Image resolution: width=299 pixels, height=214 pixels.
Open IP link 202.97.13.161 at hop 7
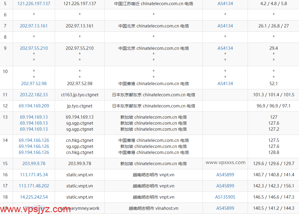pyautogui.click(x=34, y=26)
